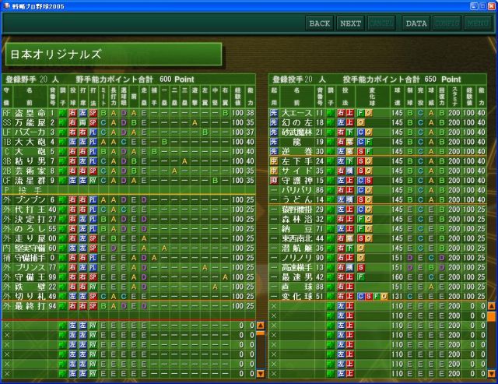Select pitcher row 森林浴
The width and height of the screenshot is (498, 384).
pyautogui.click(x=377, y=219)
